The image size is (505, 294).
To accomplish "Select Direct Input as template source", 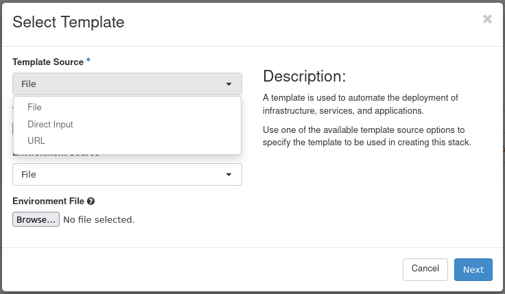I will pos(50,125).
